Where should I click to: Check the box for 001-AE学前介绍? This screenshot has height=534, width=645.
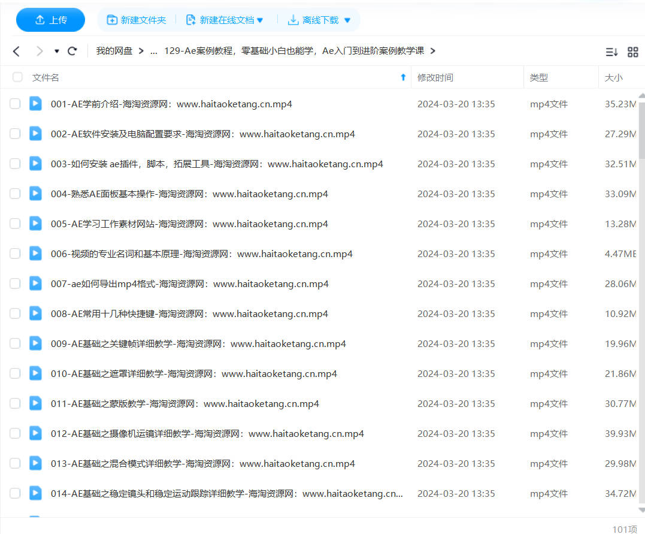click(x=15, y=104)
